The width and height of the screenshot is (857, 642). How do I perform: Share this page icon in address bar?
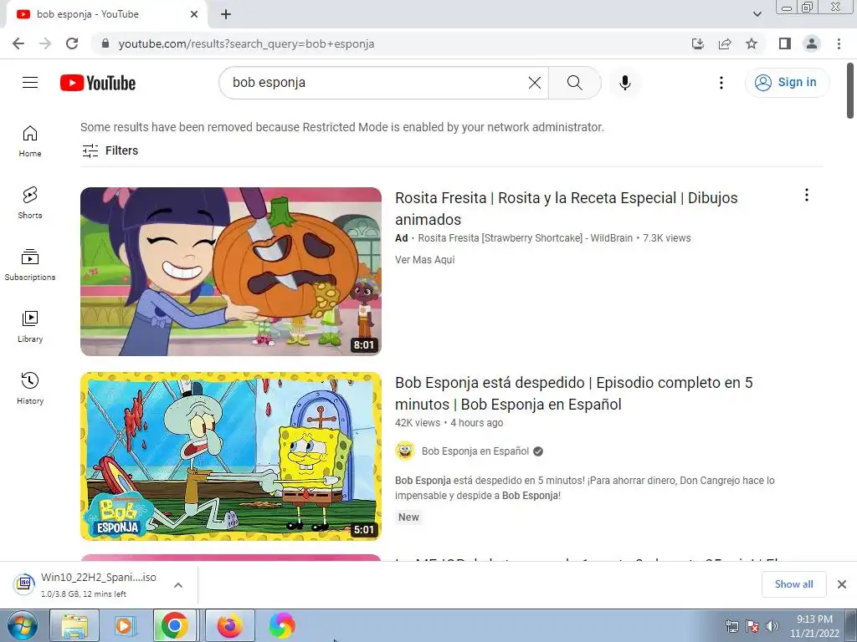pyautogui.click(x=725, y=43)
